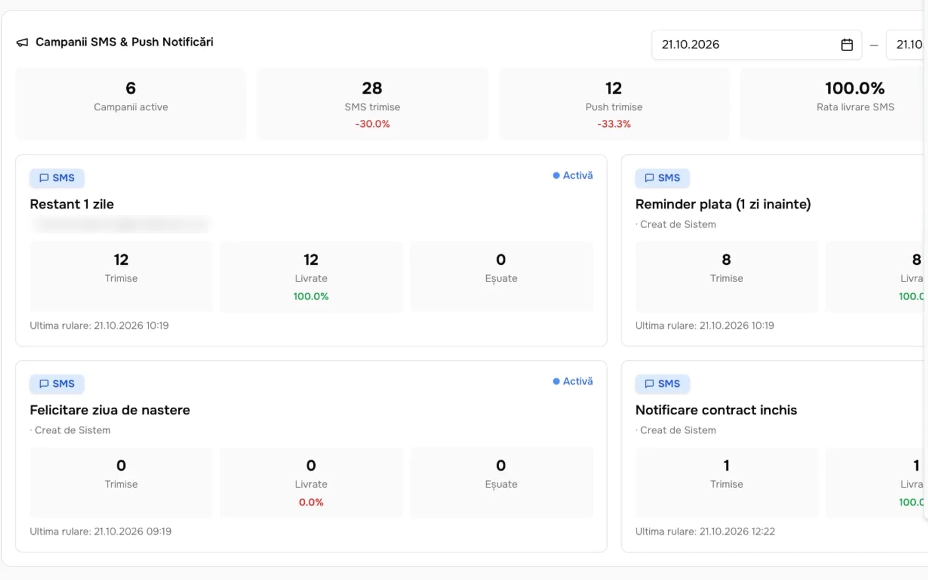The width and height of the screenshot is (928, 580).
Task: Focus the start date field 21.10.2026
Action: click(x=757, y=45)
